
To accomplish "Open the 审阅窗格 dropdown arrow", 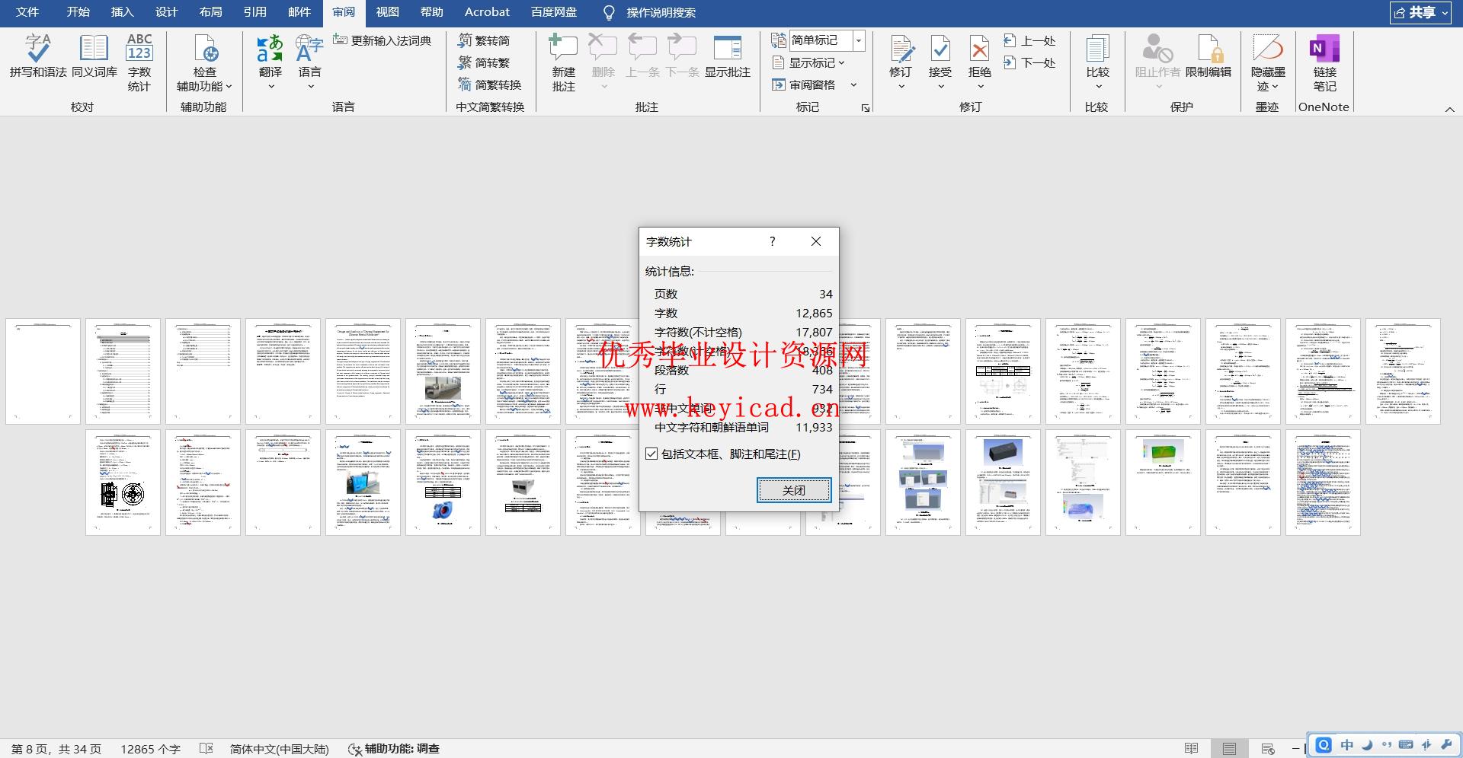I will click(853, 84).
